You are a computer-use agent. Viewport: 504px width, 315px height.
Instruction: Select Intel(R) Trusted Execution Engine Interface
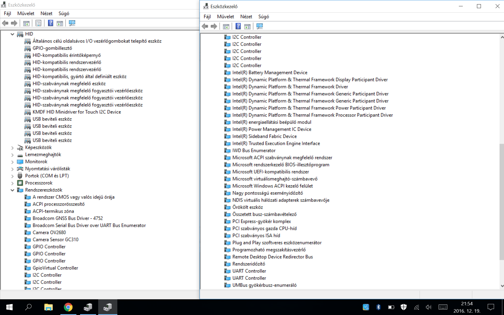[276, 143]
